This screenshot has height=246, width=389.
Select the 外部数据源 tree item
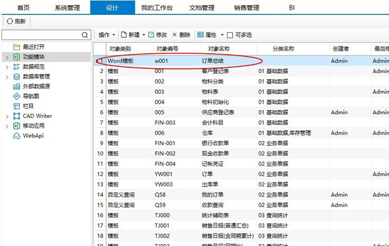[x=36, y=87]
